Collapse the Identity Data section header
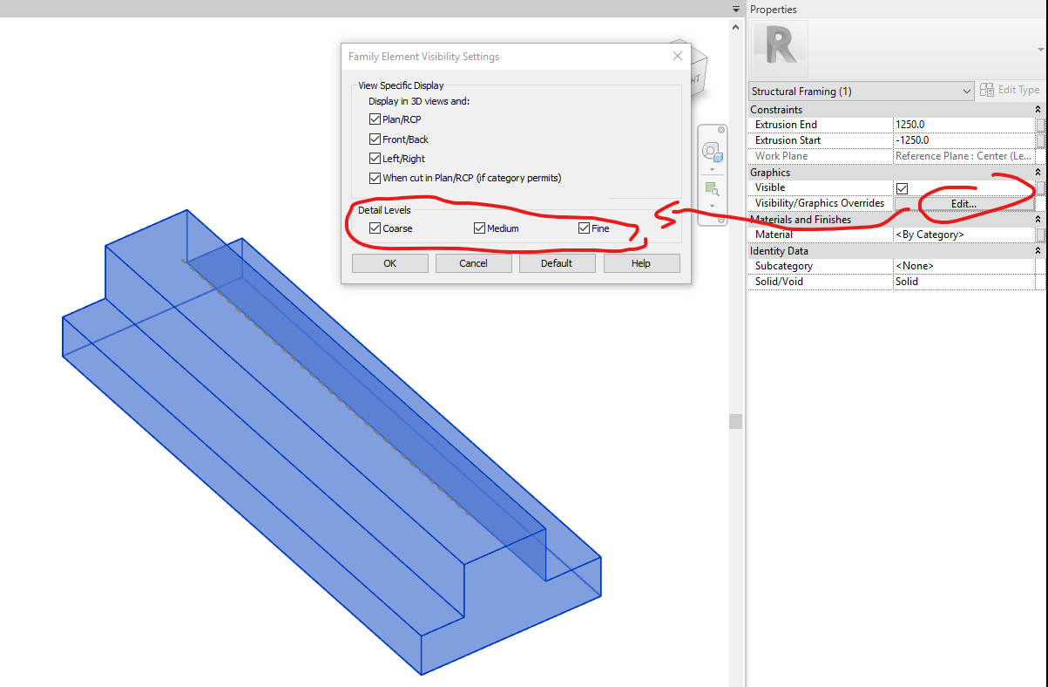 1037,250
